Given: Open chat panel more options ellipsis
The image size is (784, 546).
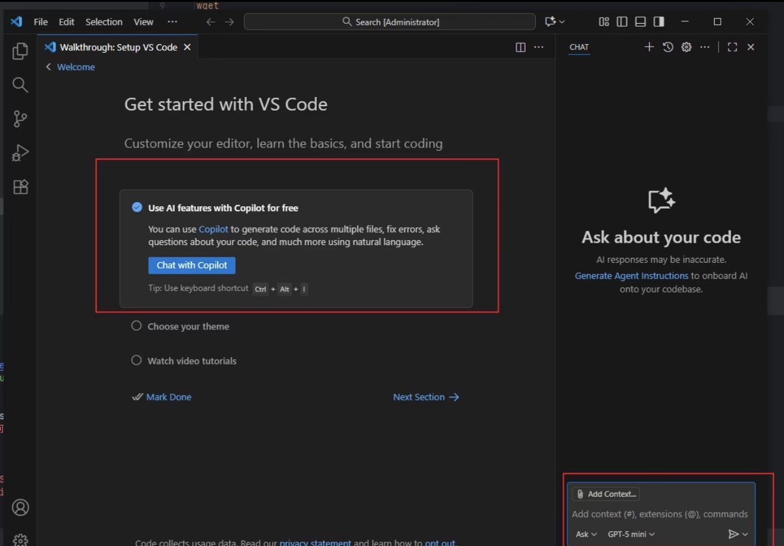Looking at the screenshot, I should pos(704,47).
